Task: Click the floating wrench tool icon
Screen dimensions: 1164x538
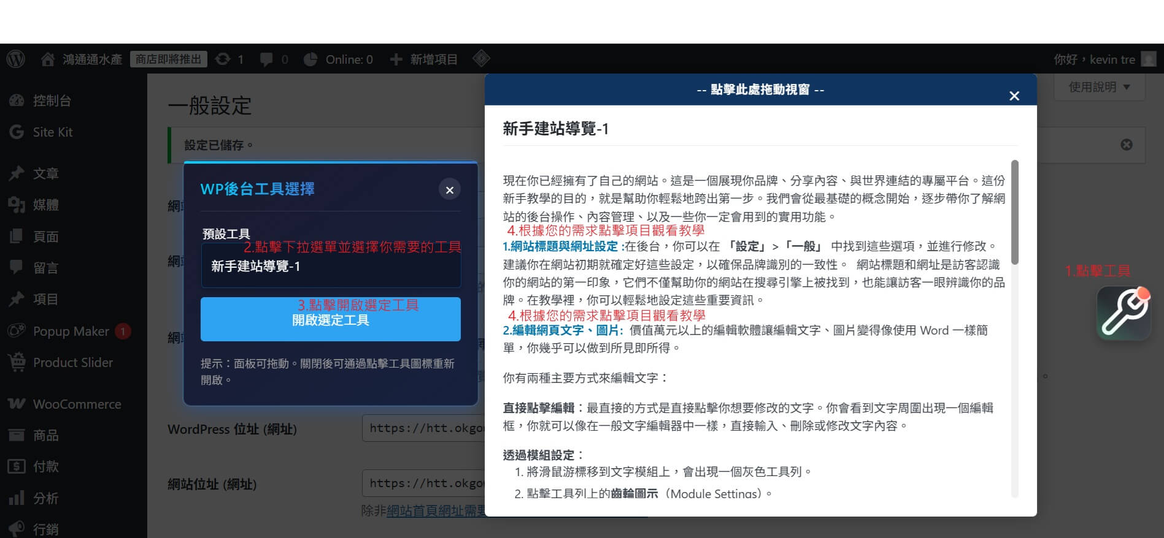Action: [x=1124, y=313]
